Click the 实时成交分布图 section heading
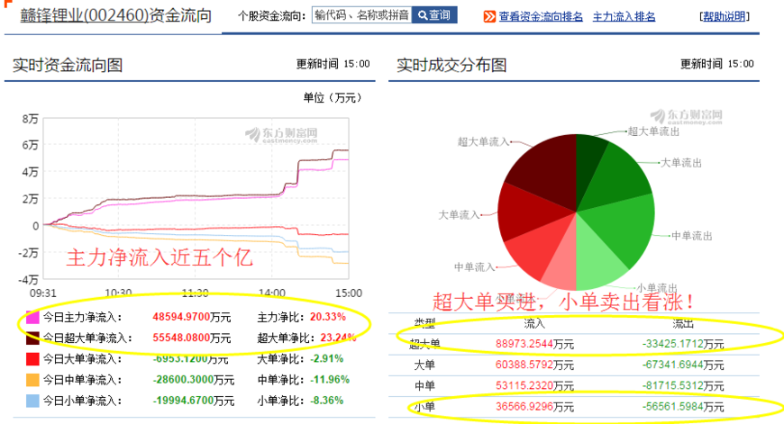This screenshot has height=424, width=784. pyautogui.click(x=451, y=65)
